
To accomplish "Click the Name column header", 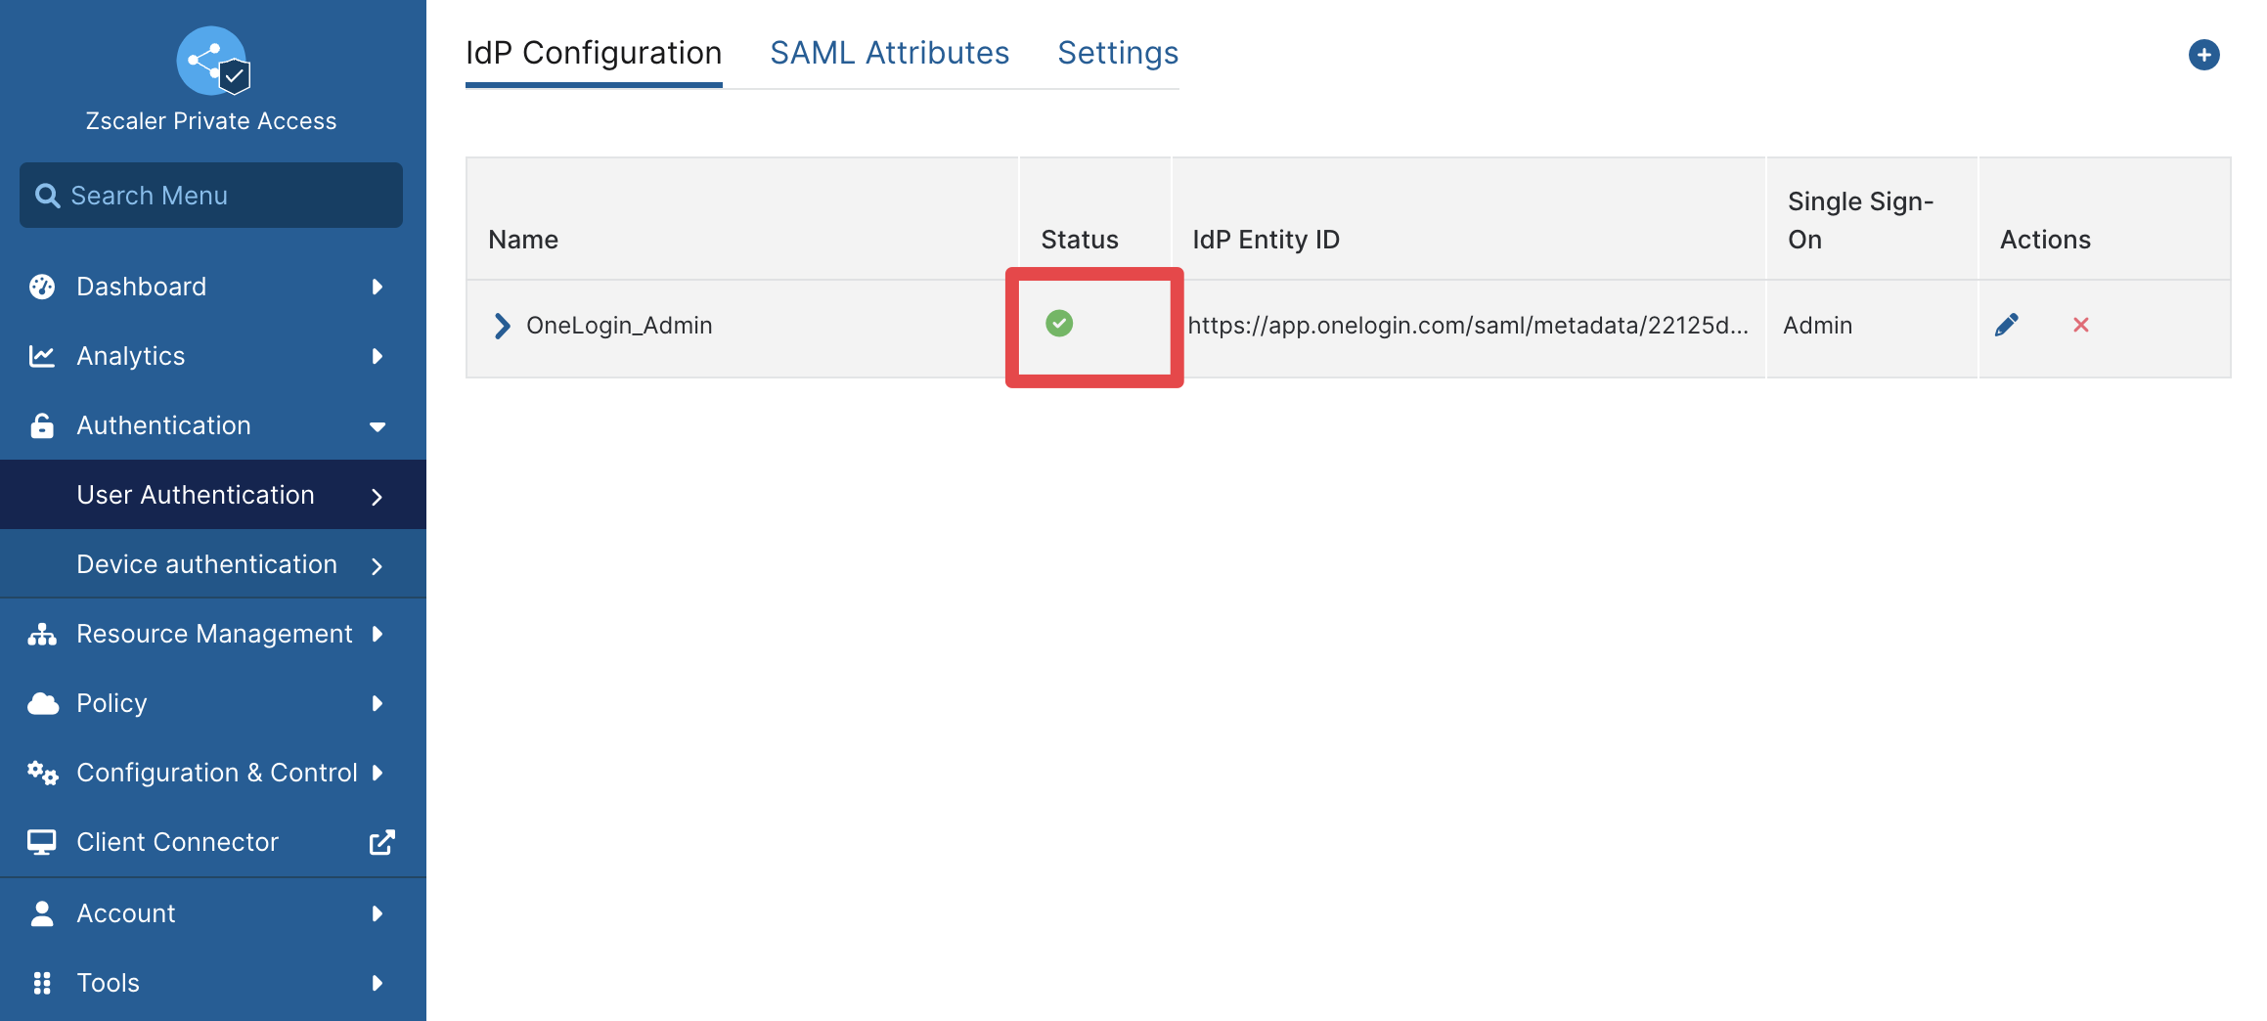I will (x=523, y=240).
